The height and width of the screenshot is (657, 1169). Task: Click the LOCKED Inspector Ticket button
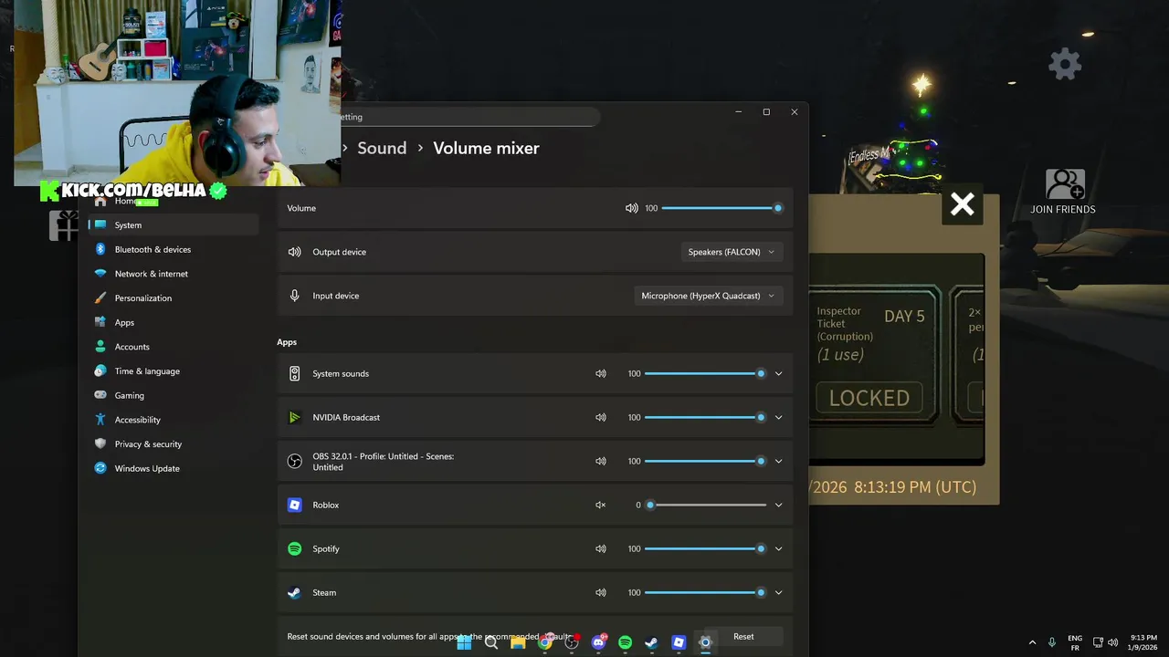pos(869,398)
